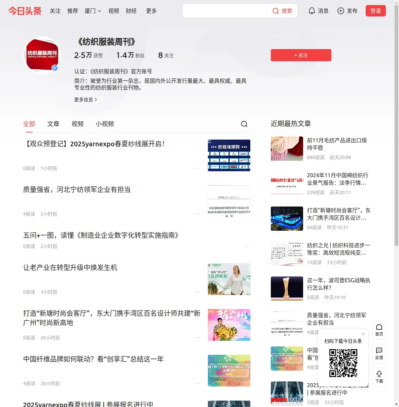The image size is (399, 407).
Task: Open sidebar article 这一年，波司登ESG战略执行怎么样
Action: 338,284
